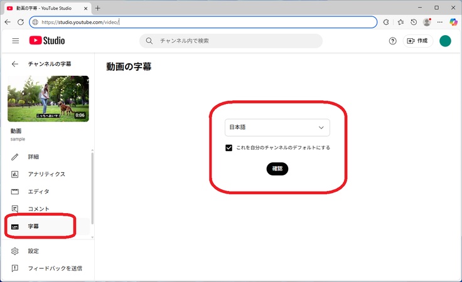Open a new browser tab
Viewport: 462px width, 282px height.
pos(98,8)
